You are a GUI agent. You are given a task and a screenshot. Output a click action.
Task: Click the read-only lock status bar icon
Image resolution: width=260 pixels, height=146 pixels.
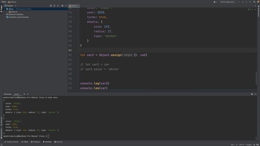(254, 145)
